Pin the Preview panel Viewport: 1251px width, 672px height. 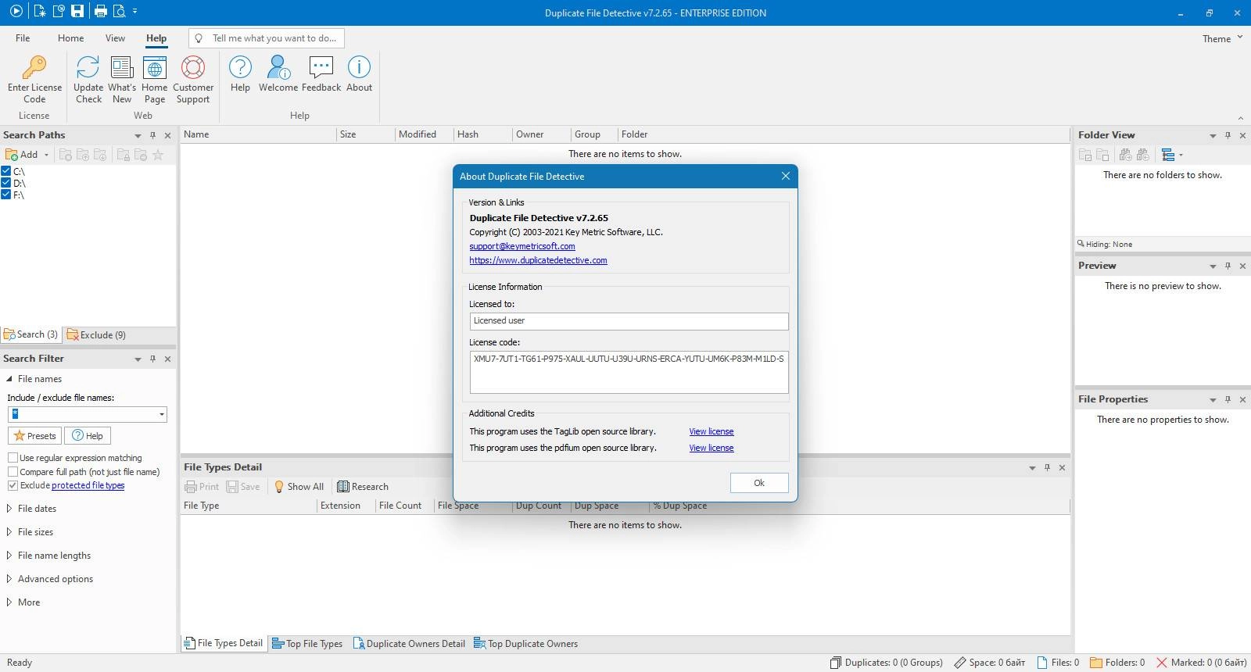[x=1228, y=266]
